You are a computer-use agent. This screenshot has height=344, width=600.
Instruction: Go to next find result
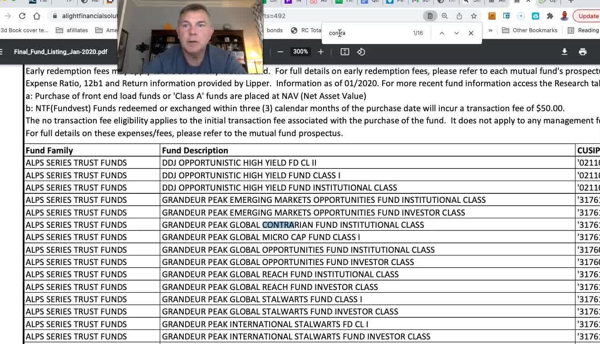tap(457, 33)
